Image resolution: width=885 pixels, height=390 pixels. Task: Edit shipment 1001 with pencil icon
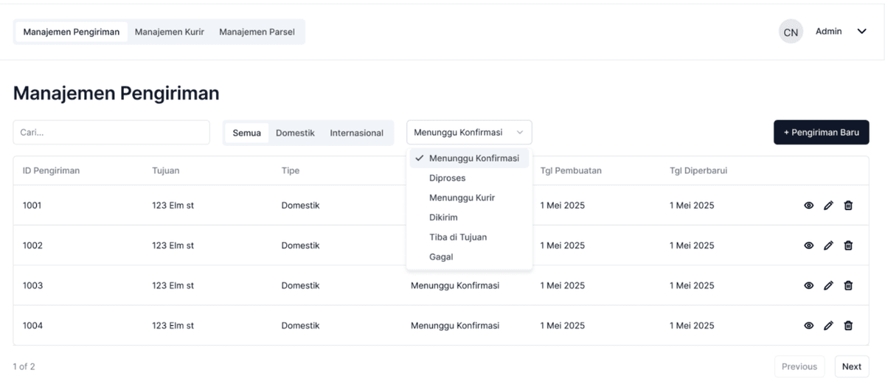[828, 206]
